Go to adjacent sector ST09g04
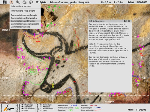This screenshot has width=150, height=112. (x=6, y=78)
